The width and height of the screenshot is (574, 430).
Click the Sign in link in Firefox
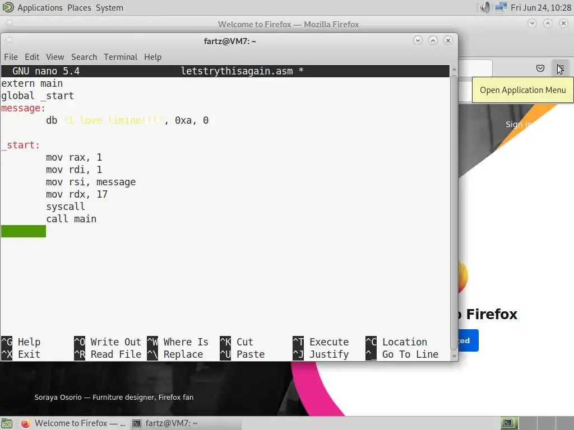[x=518, y=124]
